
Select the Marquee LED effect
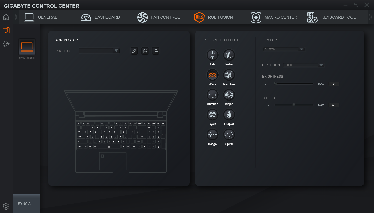(212, 95)
